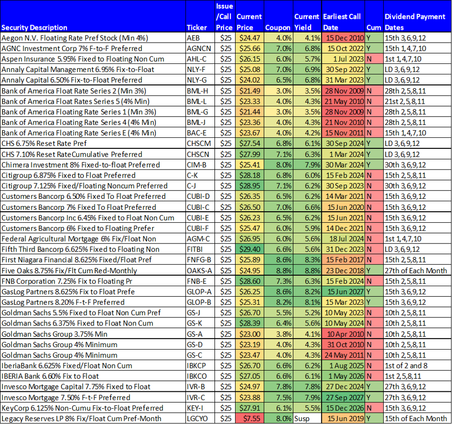Click the CUBI-D ticker cell
The image size is (452, 424).
tap(200, 196)
